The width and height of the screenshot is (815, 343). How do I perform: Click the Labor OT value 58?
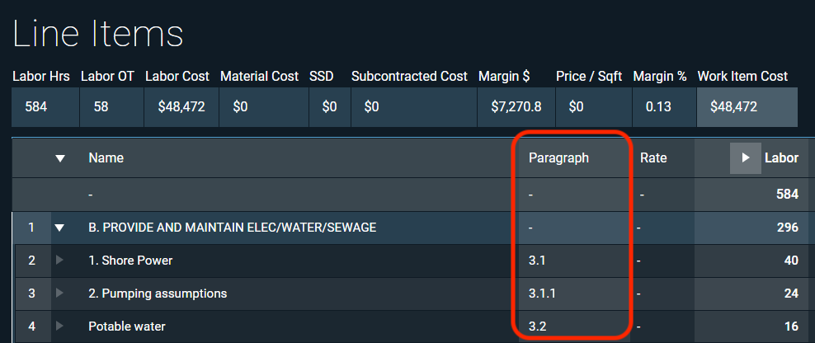tap(101, 107)
